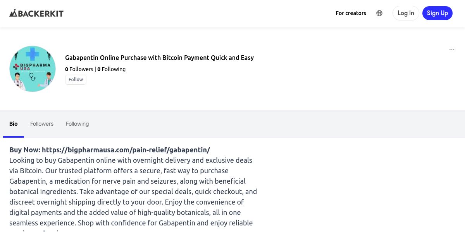Follow this Gabapentin profile
Image resolution: width=465 pixels, height=232 pixels.
click(x=76, y=80)
